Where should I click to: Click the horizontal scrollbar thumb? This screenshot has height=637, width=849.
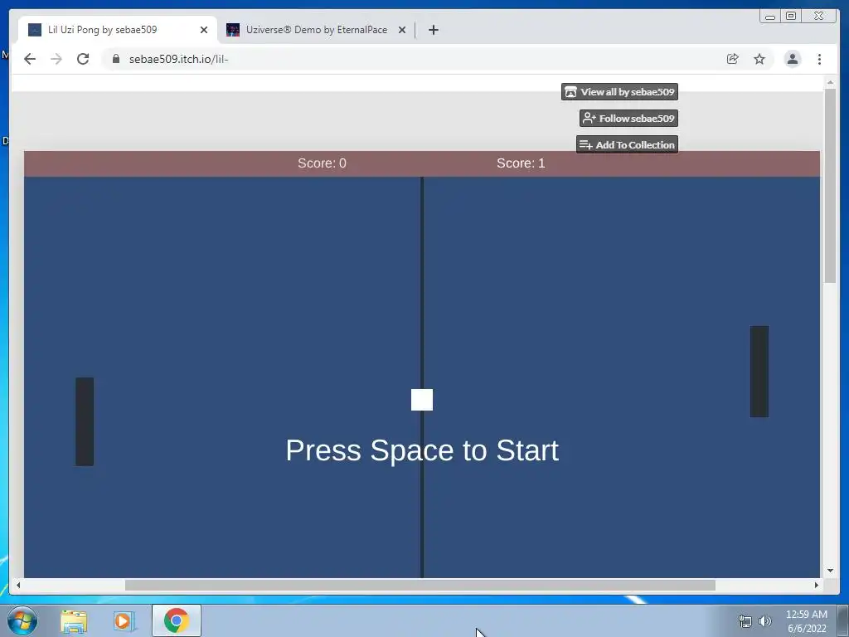click(x=420, y=585)
